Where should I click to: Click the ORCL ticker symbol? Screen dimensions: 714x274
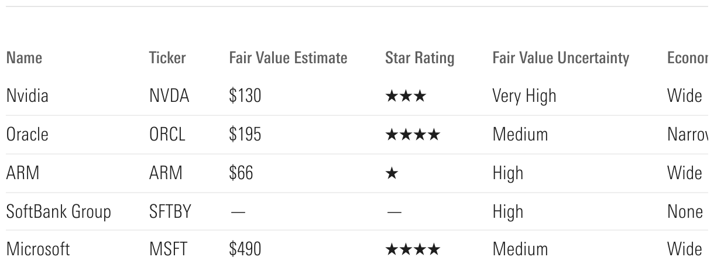[x=167, y=135]
